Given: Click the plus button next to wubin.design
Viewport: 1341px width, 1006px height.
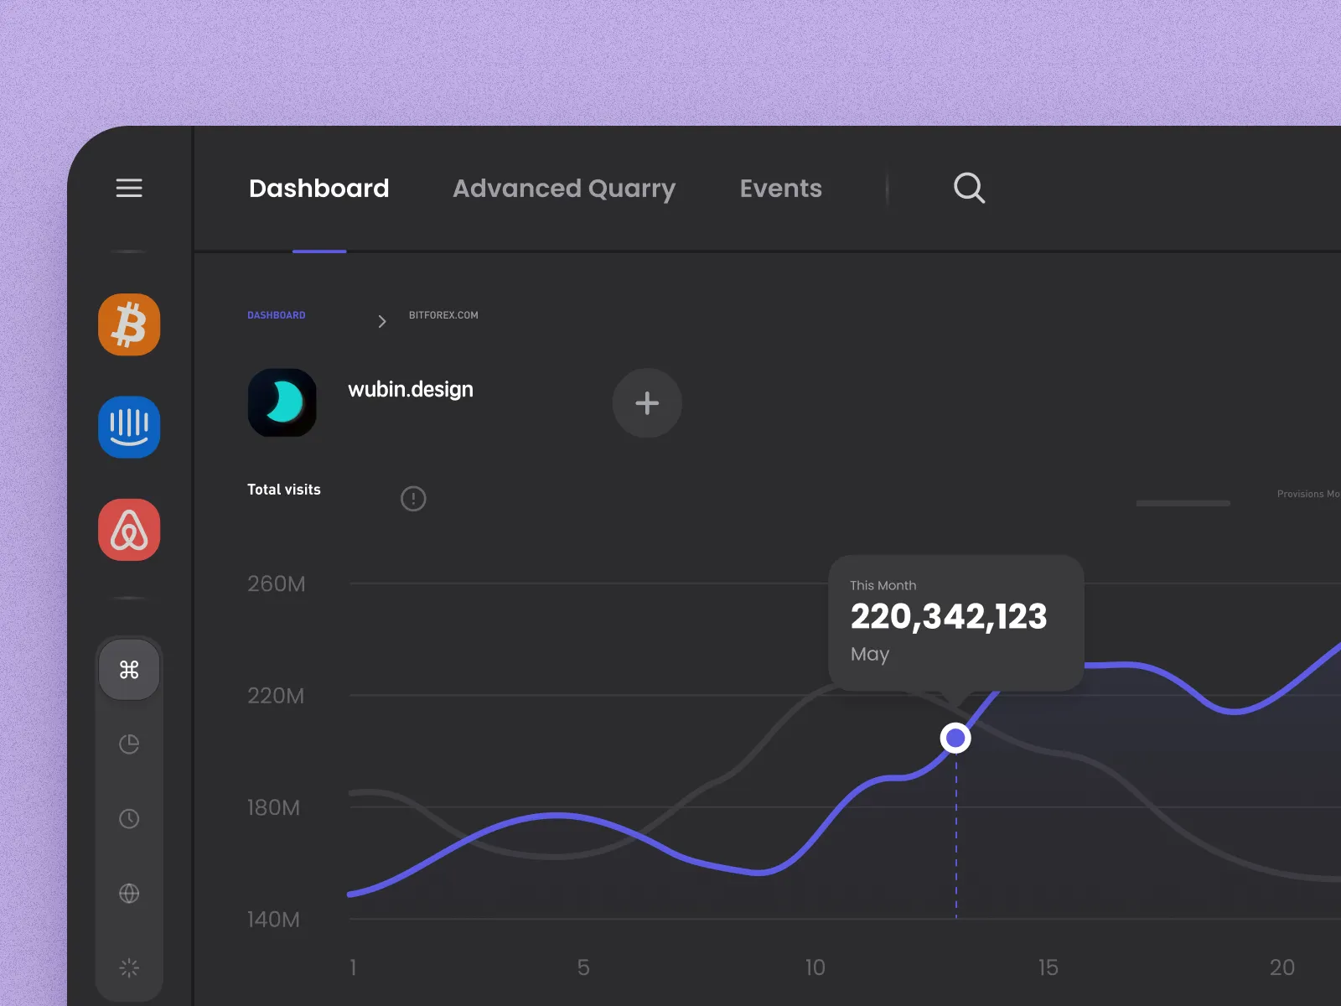Looking at the screenshot, I should 647,403.
